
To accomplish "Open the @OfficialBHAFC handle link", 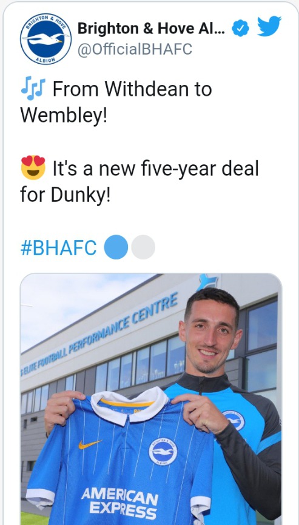I will pos(135,49).
